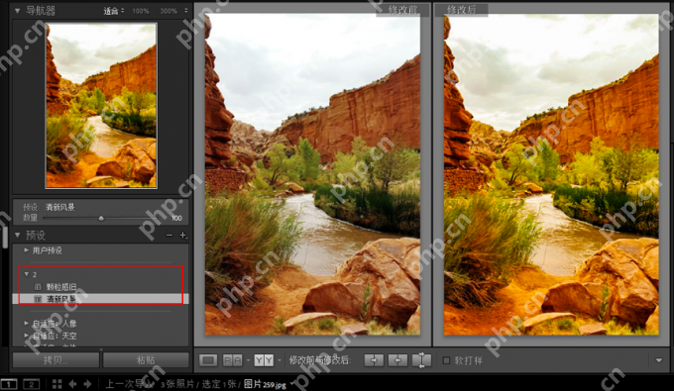Collapse preset group 2
Viewport: 674px width, 391px height.
[x=27, y=274]
